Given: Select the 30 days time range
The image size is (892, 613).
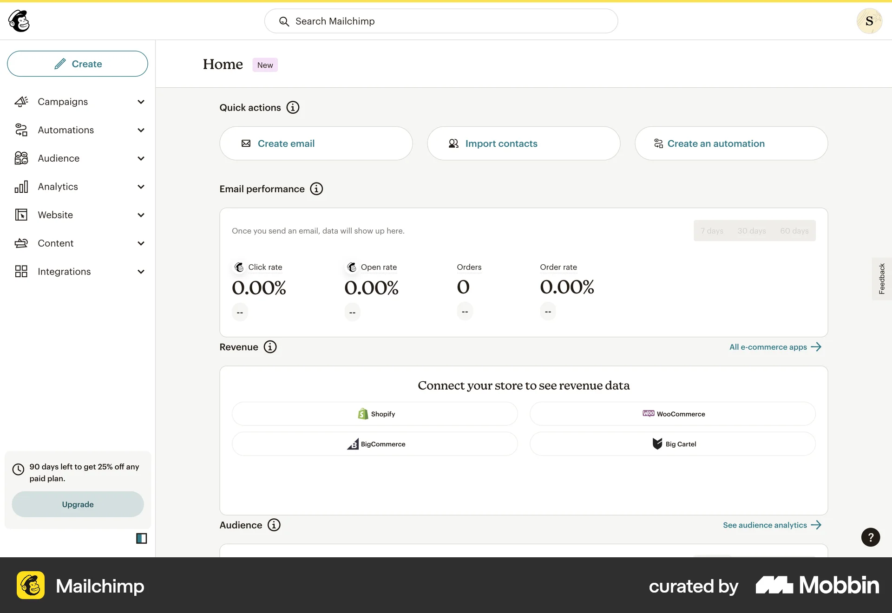Looking at the screenshot, I should (751, 230).
